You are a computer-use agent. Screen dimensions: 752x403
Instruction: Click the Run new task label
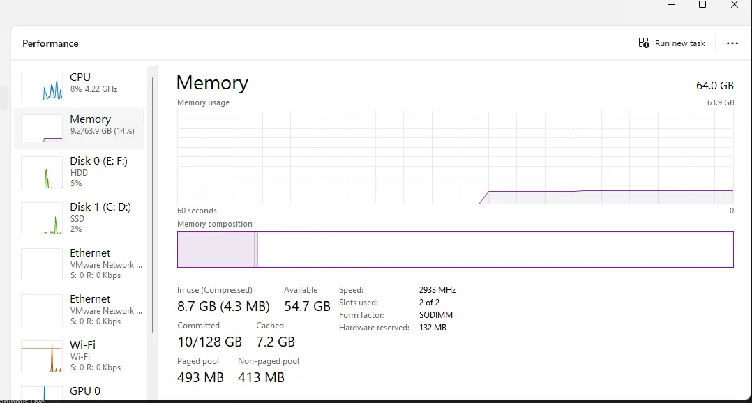coord(679,43)
